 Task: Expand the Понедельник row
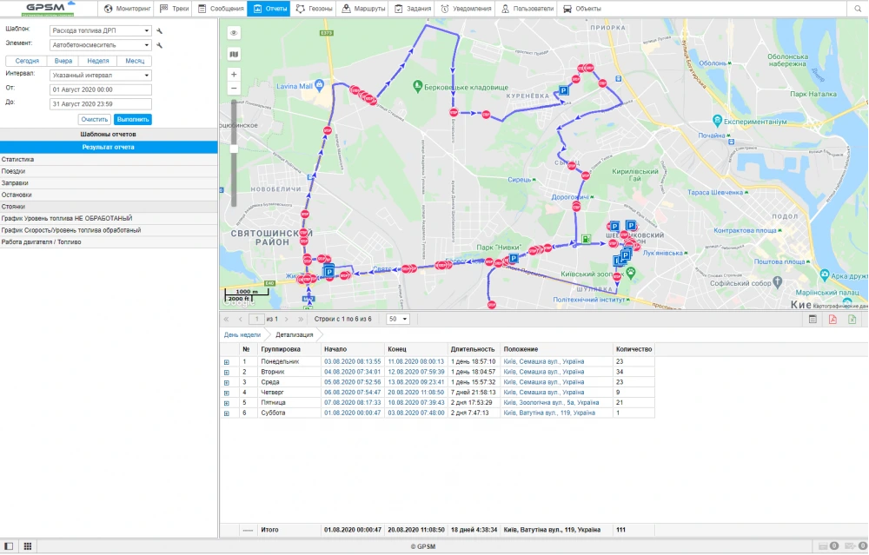pos(227,361)
